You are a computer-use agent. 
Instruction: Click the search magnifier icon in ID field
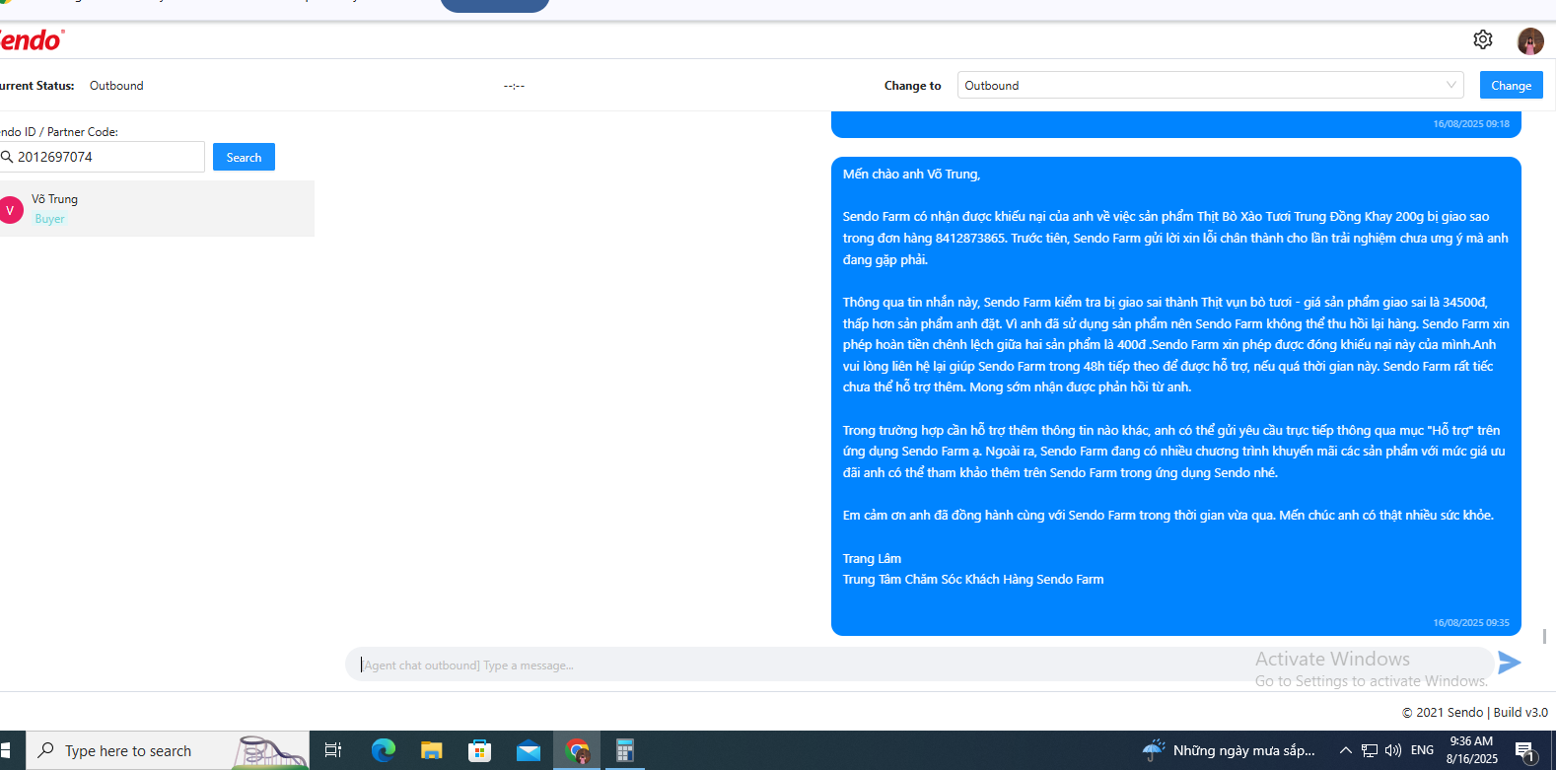tap(7, 157)
